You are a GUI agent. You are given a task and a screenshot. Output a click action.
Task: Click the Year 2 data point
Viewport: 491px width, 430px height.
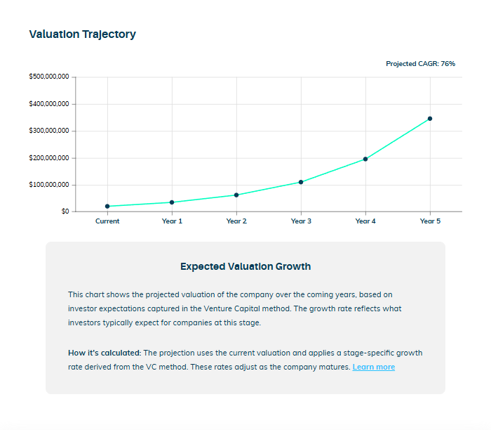point(236,195)
